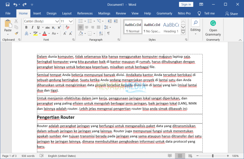Toggle Subscript formatting
Image resolution: width=244 pixels, height=159 pixels.
click(53, 27)
